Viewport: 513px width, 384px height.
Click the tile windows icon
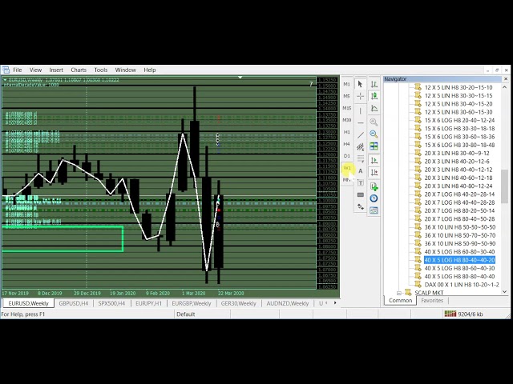pos(374,146)
